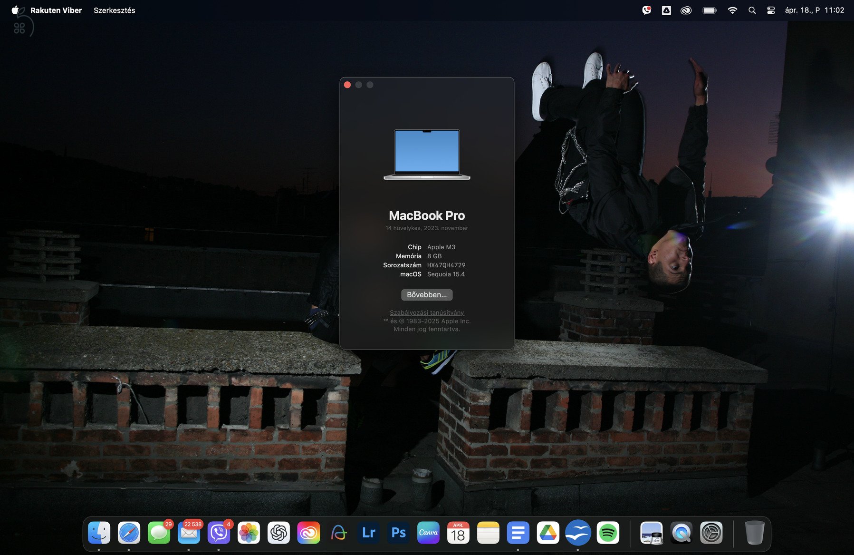
Task: Open Lightroom (Lr) from the Dock
Action: pos(369,533)
